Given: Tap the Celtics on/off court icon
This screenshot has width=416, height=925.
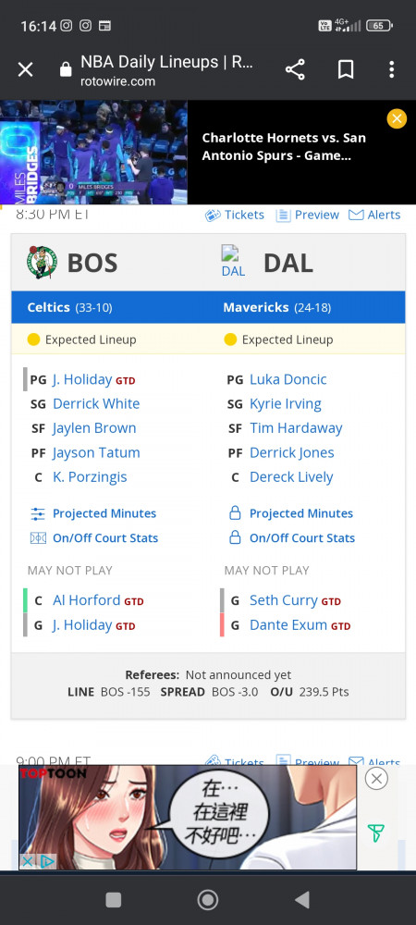Looking at the screenshot, I should (x=38, y=538).
